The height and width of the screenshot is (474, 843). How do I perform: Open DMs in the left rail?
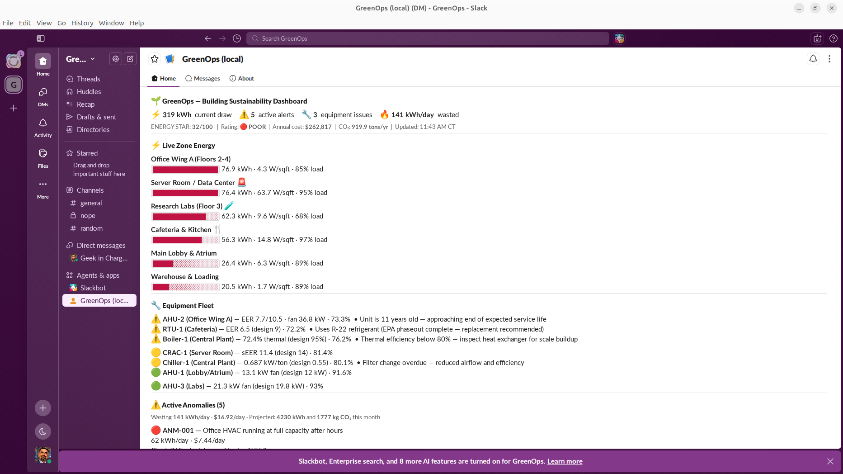pos(43,96)
